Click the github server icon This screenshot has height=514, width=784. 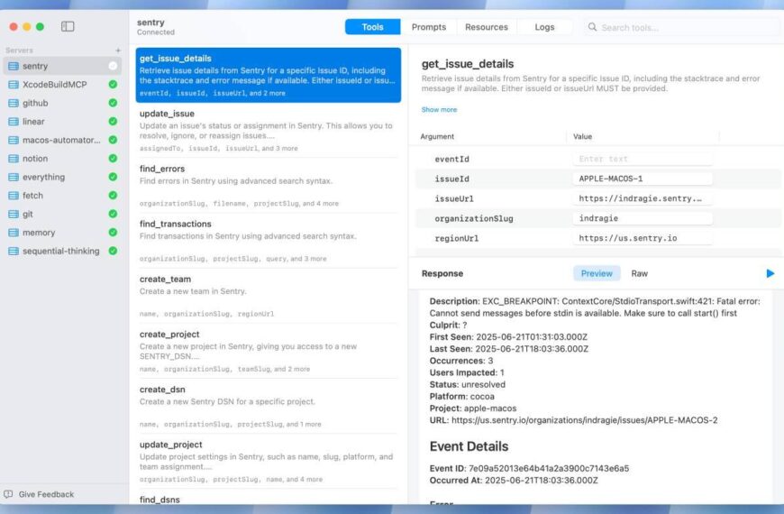[x=14, y=103]
